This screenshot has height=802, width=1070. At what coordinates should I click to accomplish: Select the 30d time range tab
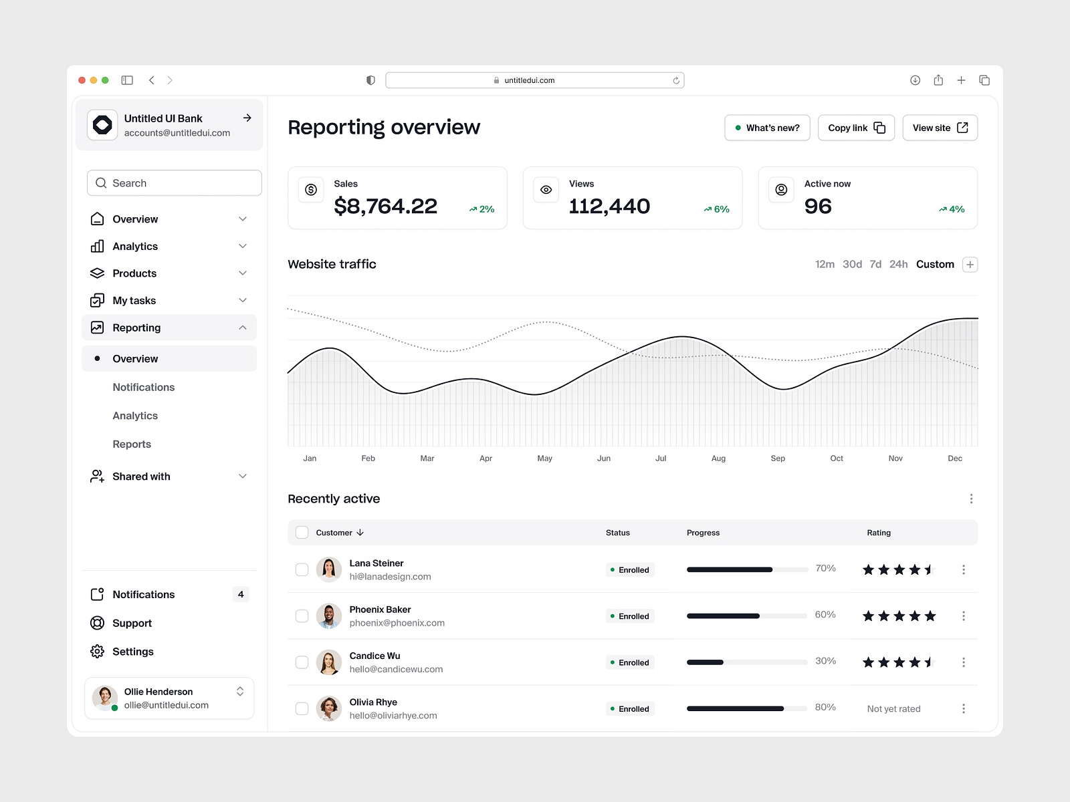[852, 264]
